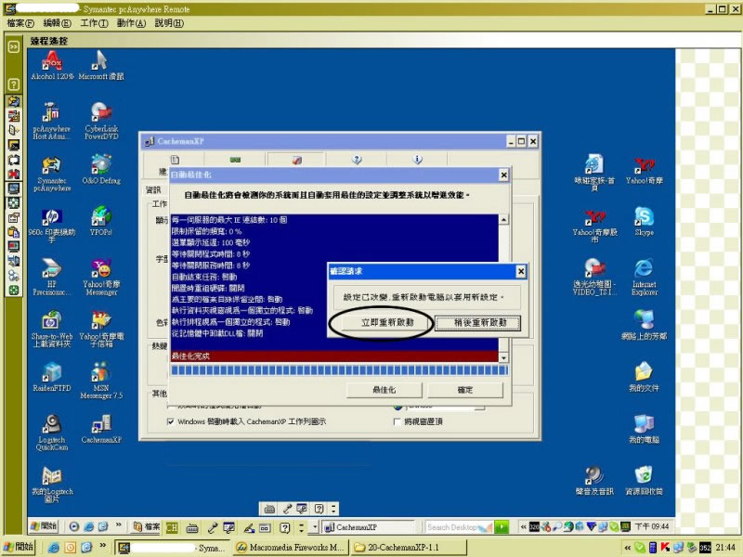Select the Symantec pcAnywhere desktop icon
Screen dimensions: 743x557
click(x=52, y=174)
